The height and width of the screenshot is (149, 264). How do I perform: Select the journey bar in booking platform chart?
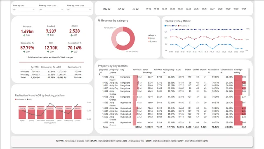coord(31,113)
